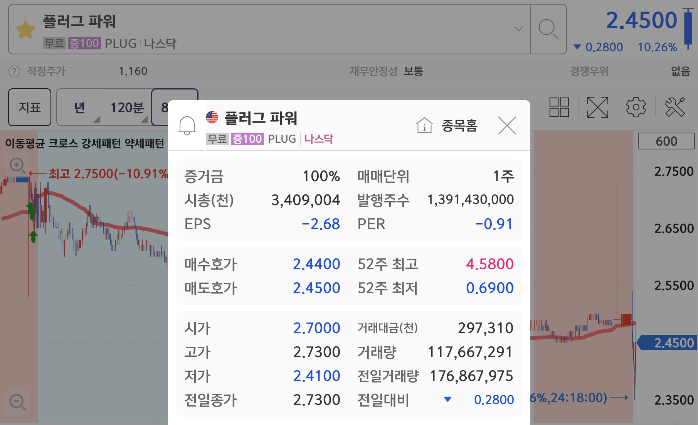Select the header price 2.4500
This screenshot has height=425, width=698.
(x=641, y=20)
